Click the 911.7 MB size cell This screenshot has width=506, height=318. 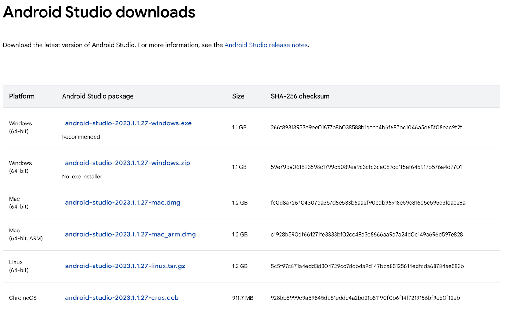243,298
